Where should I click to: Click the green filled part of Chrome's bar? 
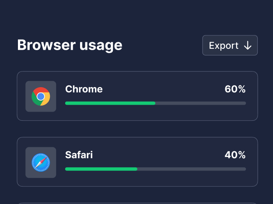pyautogui.click(x=110, y=103)
